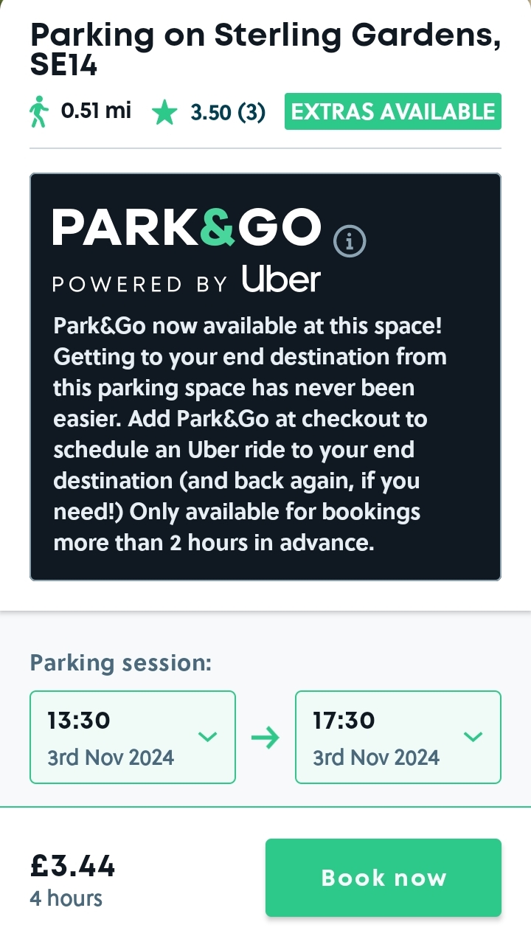Image resolution: width=531 pixels, height=936 pixels.
Task: Tap the EXTRAS AVAILABLE badge
Action: click(392, 111)
